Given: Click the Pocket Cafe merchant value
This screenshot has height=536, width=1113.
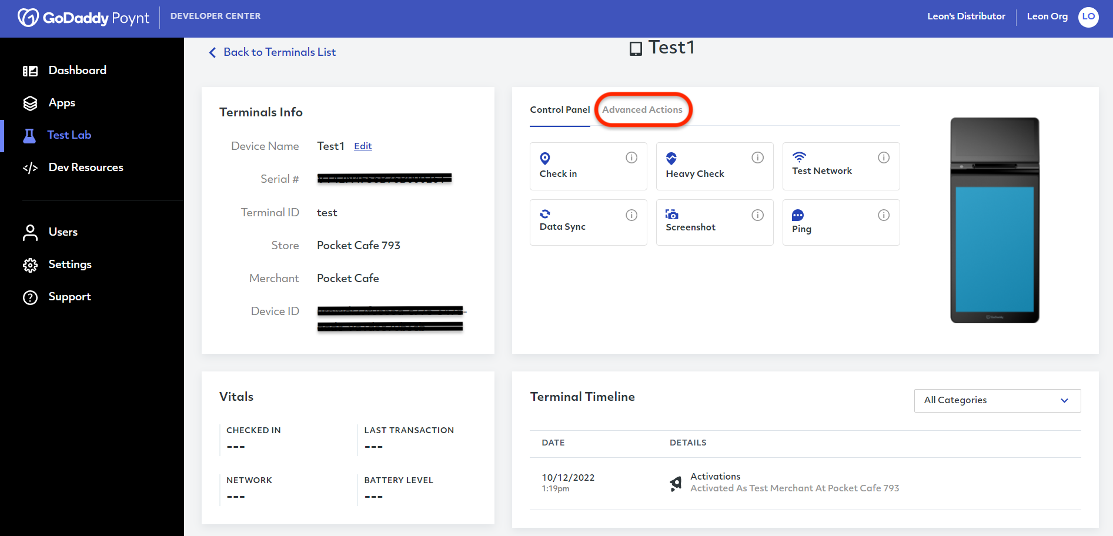Looking at the screenshot, I should (x=348, y=279).
